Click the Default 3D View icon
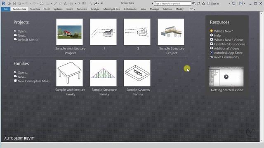The height and width of the screenshot is (148, 264). (x=72, y=4)
